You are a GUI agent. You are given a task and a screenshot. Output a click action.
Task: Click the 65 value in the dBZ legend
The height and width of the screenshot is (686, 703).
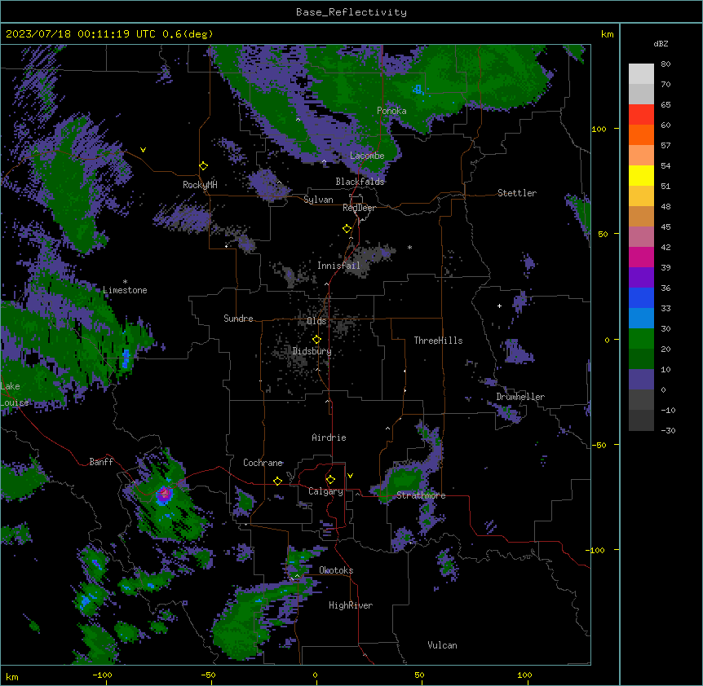pos(665,105)
